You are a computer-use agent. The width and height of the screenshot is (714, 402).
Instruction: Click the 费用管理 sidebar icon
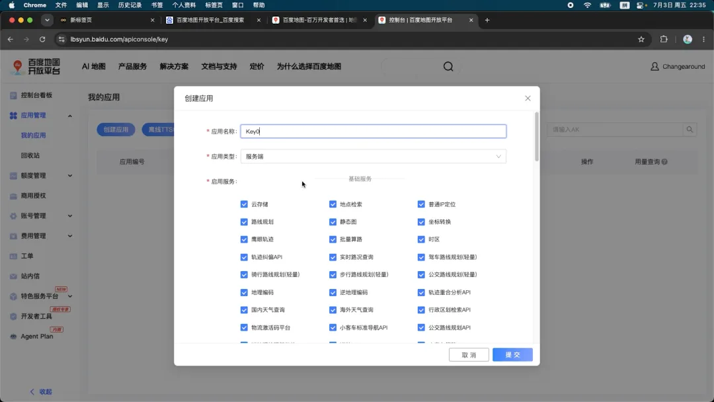coord(13,236)
